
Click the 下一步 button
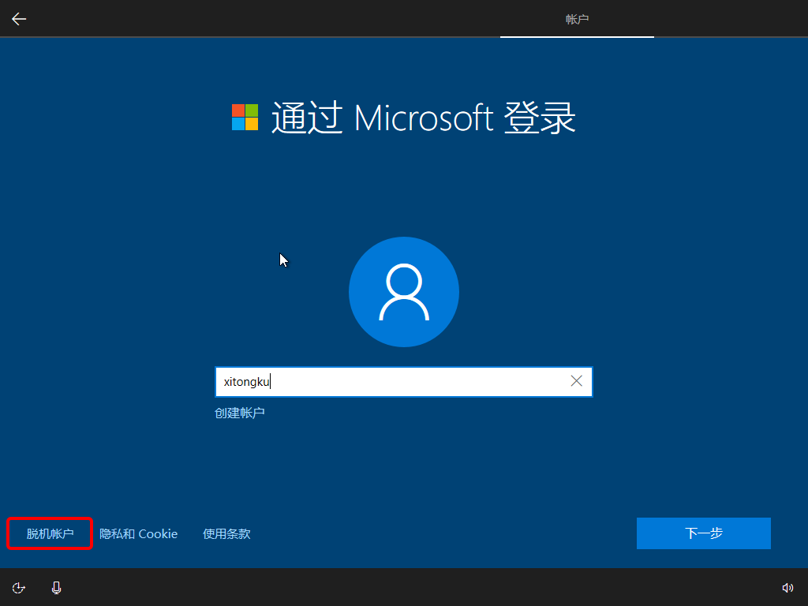click(703, 533)
